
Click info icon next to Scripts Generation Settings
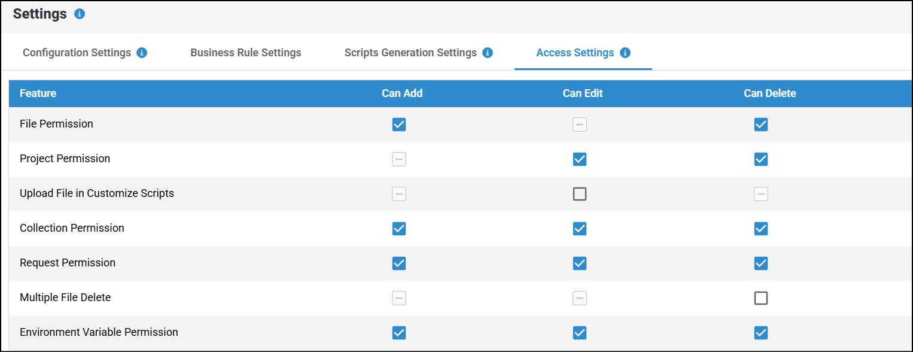point(488,53)
